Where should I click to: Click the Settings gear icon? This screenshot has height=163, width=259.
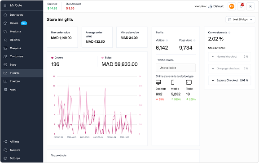[5, 158]
